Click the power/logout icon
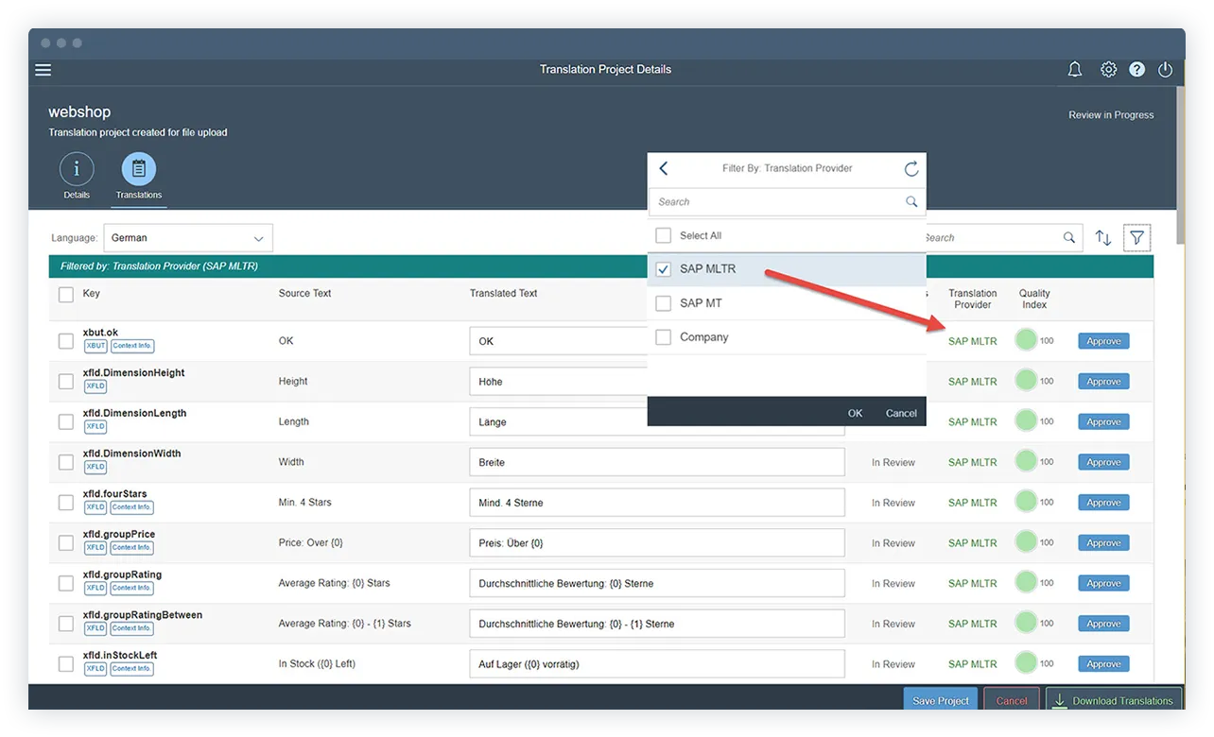The image size is (1214, 737). point(1165,69)
